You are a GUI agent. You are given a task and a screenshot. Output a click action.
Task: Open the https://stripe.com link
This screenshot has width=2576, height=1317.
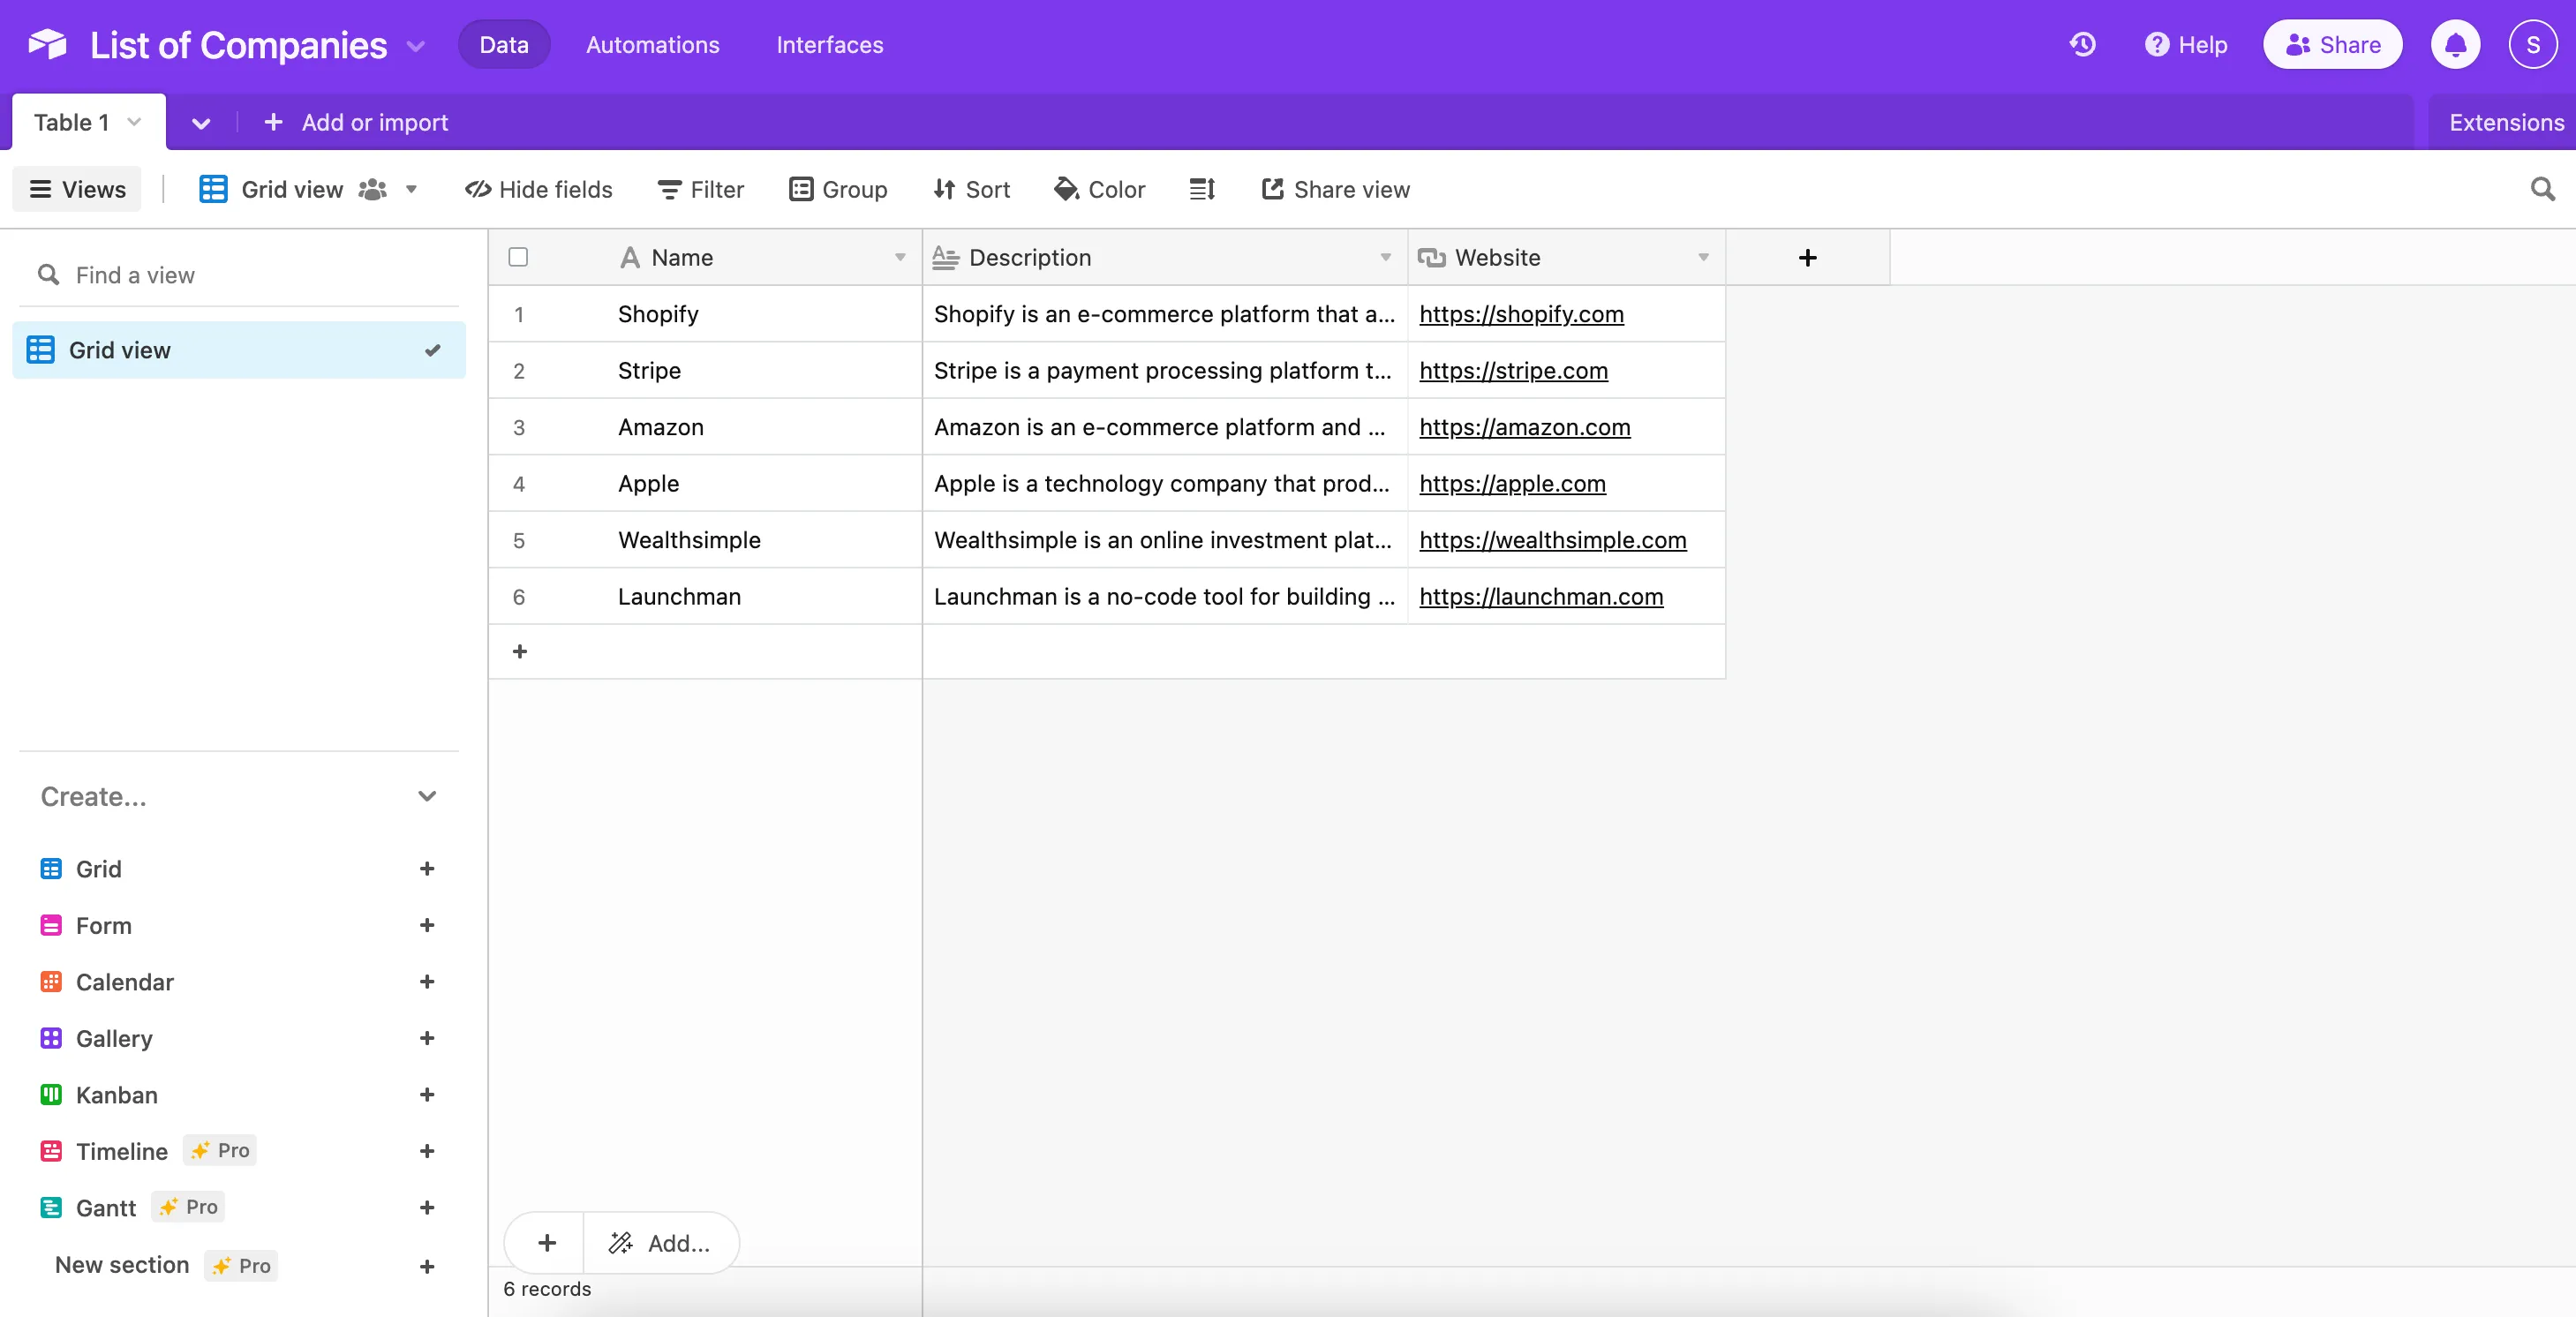pos(1513,371)
